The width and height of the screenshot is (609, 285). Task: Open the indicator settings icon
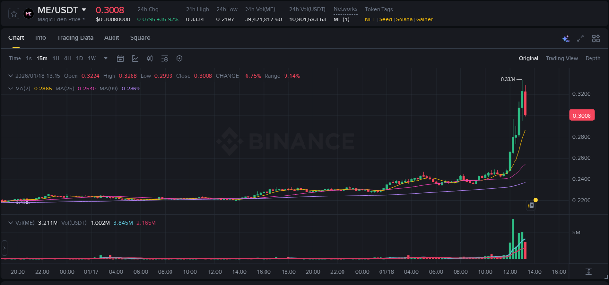click(x=165, y=58)
